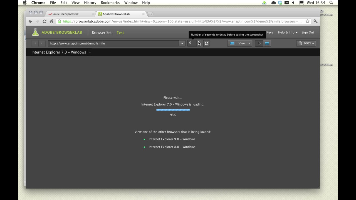356x200 pixels.
Task: Switch to the Test section
Action: point(120,32)
